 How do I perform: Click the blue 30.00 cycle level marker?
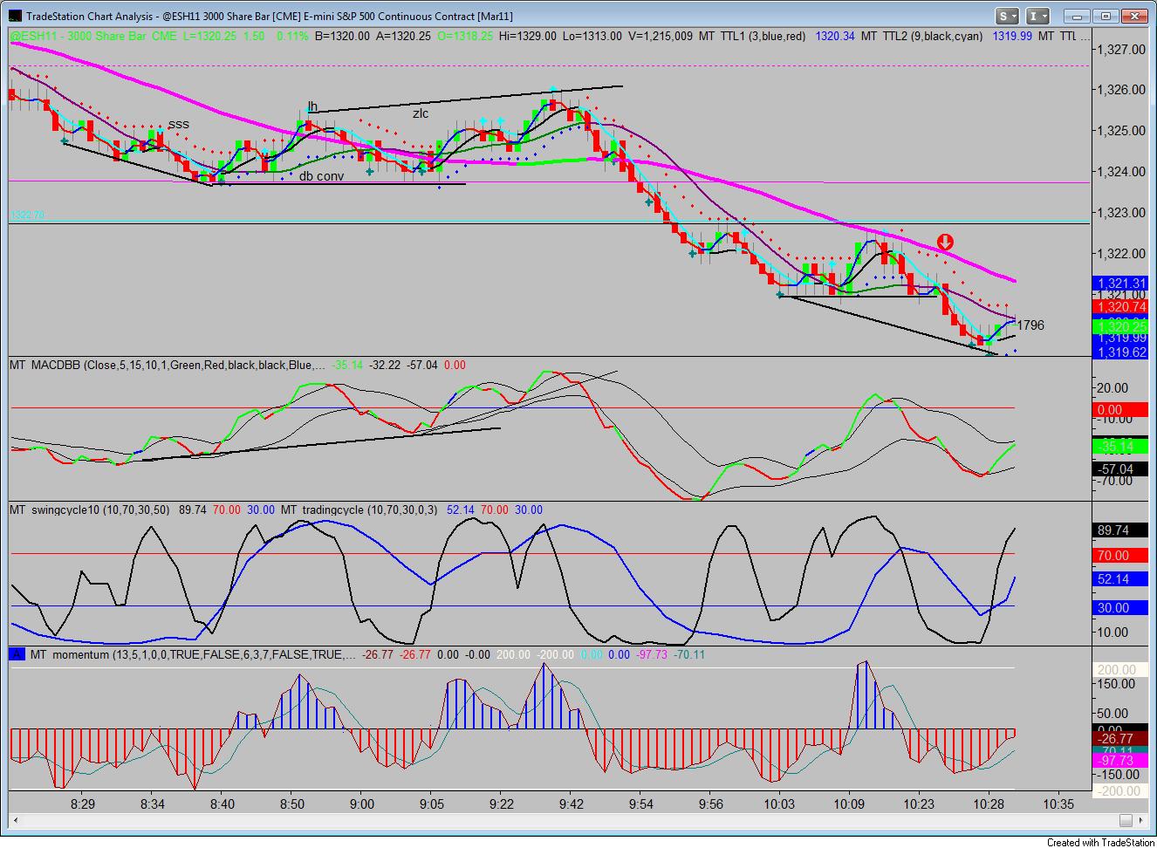1119,607
